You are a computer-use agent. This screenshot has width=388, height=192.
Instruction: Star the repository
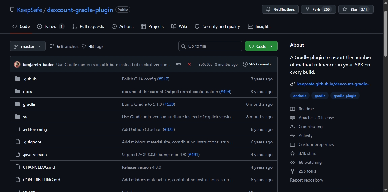[x=356, y=10]
